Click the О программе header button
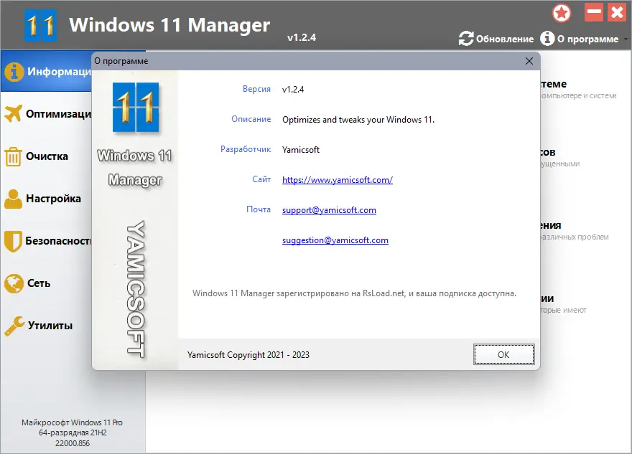 579,39
